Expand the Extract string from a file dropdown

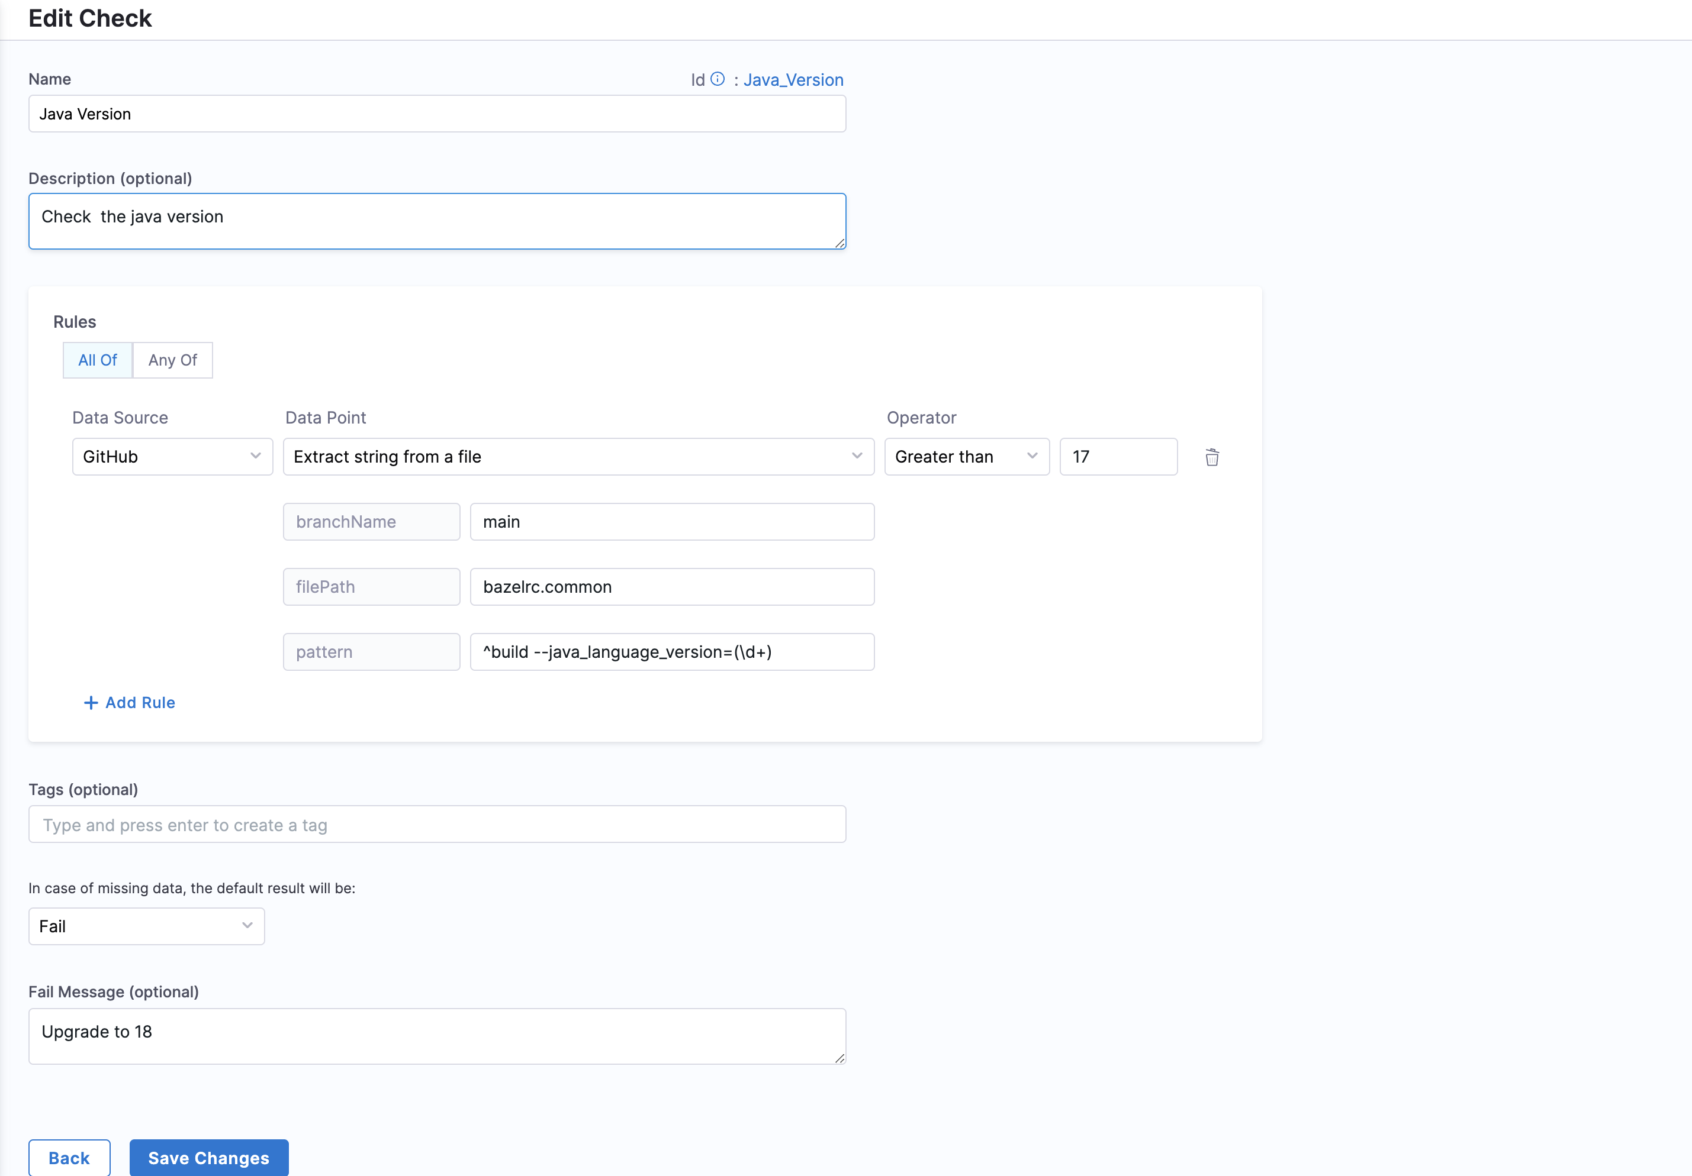(578, 457)
